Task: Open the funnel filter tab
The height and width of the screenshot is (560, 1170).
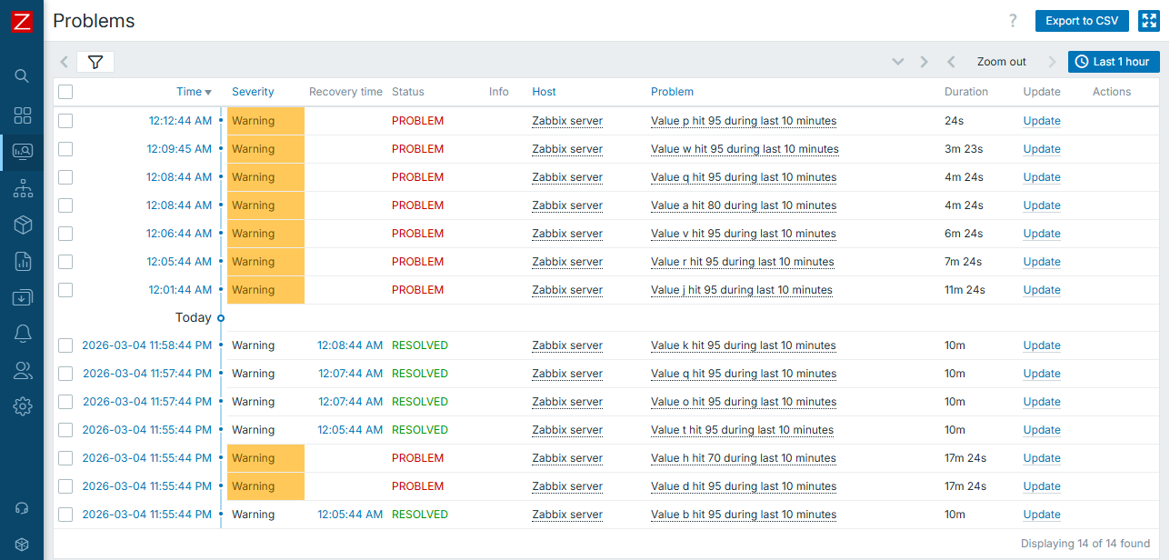Action: 96,61
